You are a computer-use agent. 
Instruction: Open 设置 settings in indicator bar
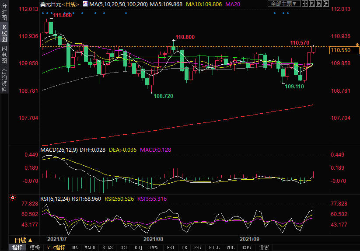[x=264, y=248]
